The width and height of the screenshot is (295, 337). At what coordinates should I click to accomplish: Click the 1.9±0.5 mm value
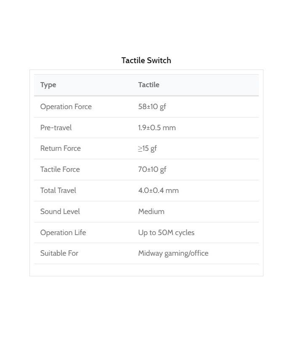(157, 128)
